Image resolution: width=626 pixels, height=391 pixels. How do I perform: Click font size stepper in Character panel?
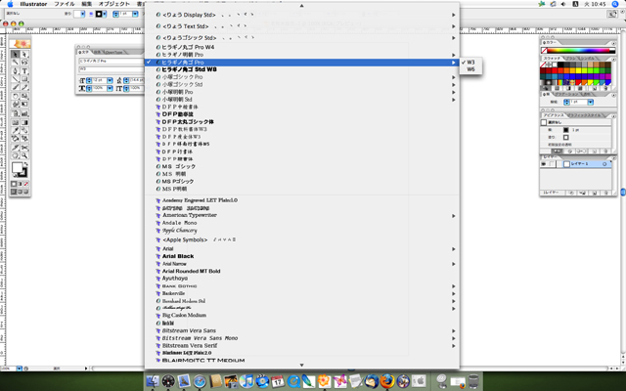(89, 80)
